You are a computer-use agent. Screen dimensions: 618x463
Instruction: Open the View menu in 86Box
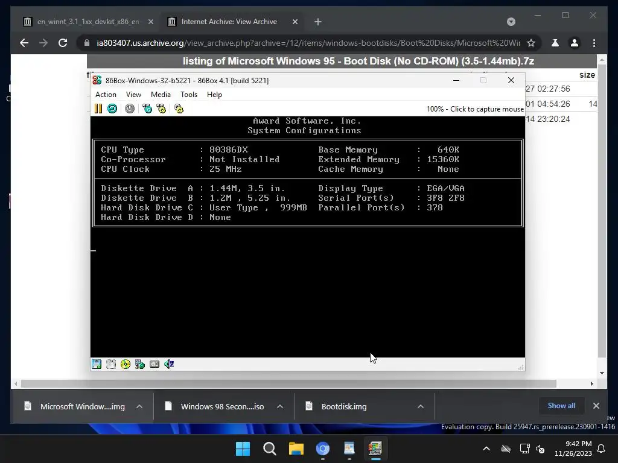coord(133,95)
